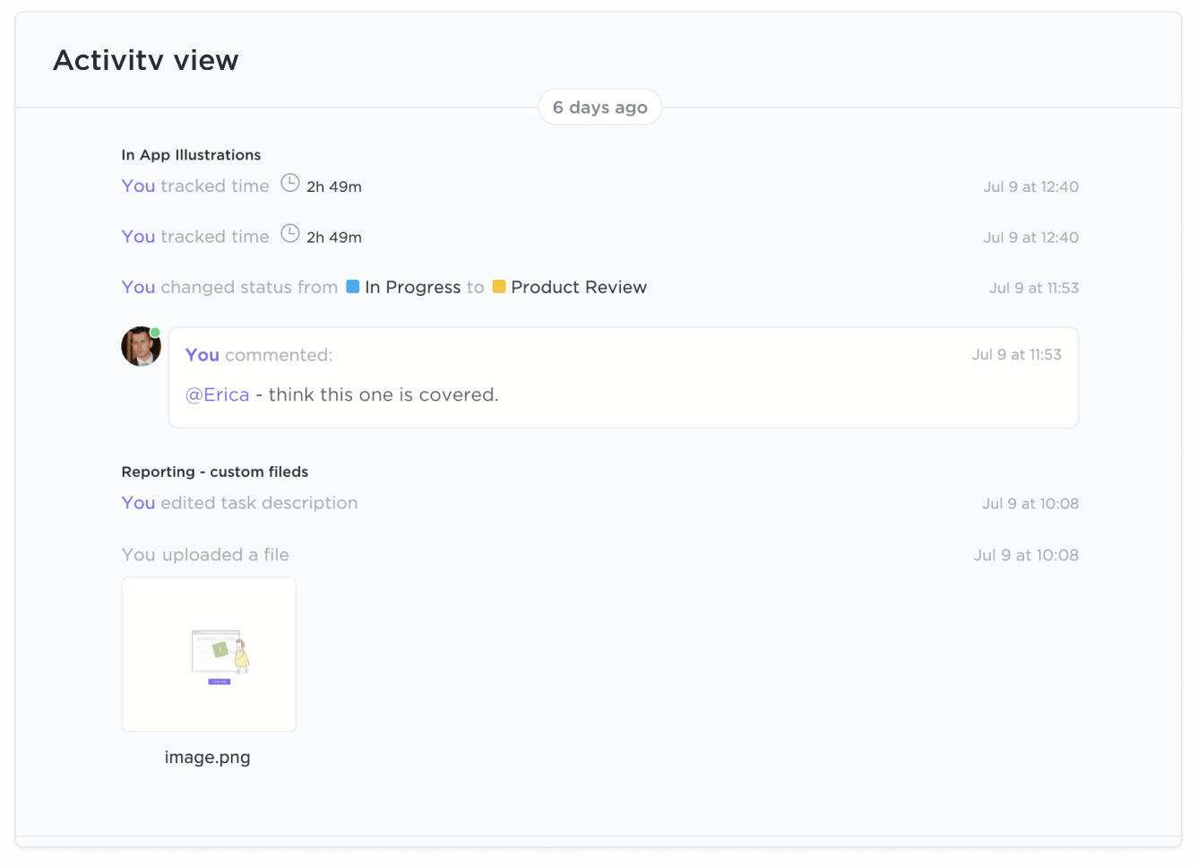Click the "2h 49m" duration in the second tracked time entry
The height and width of the screenshot is (866, 1197).
pyautogui.click(x=334, y=238)
